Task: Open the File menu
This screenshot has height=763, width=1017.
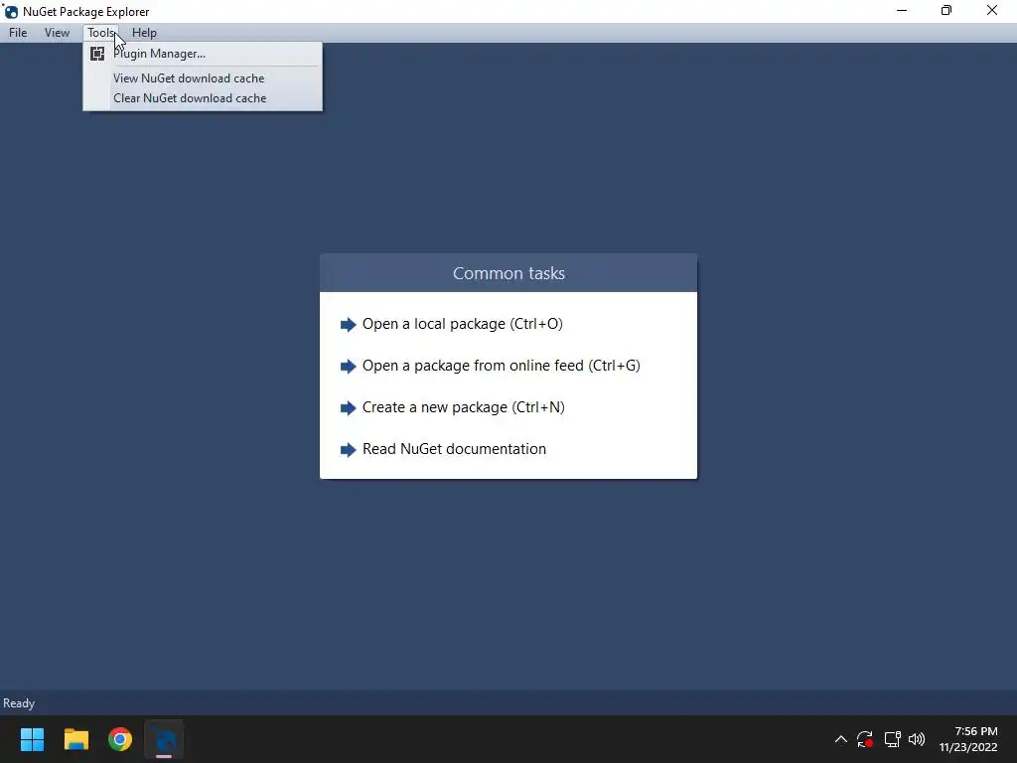Action: pyautogui.click(x=18, y=33)
